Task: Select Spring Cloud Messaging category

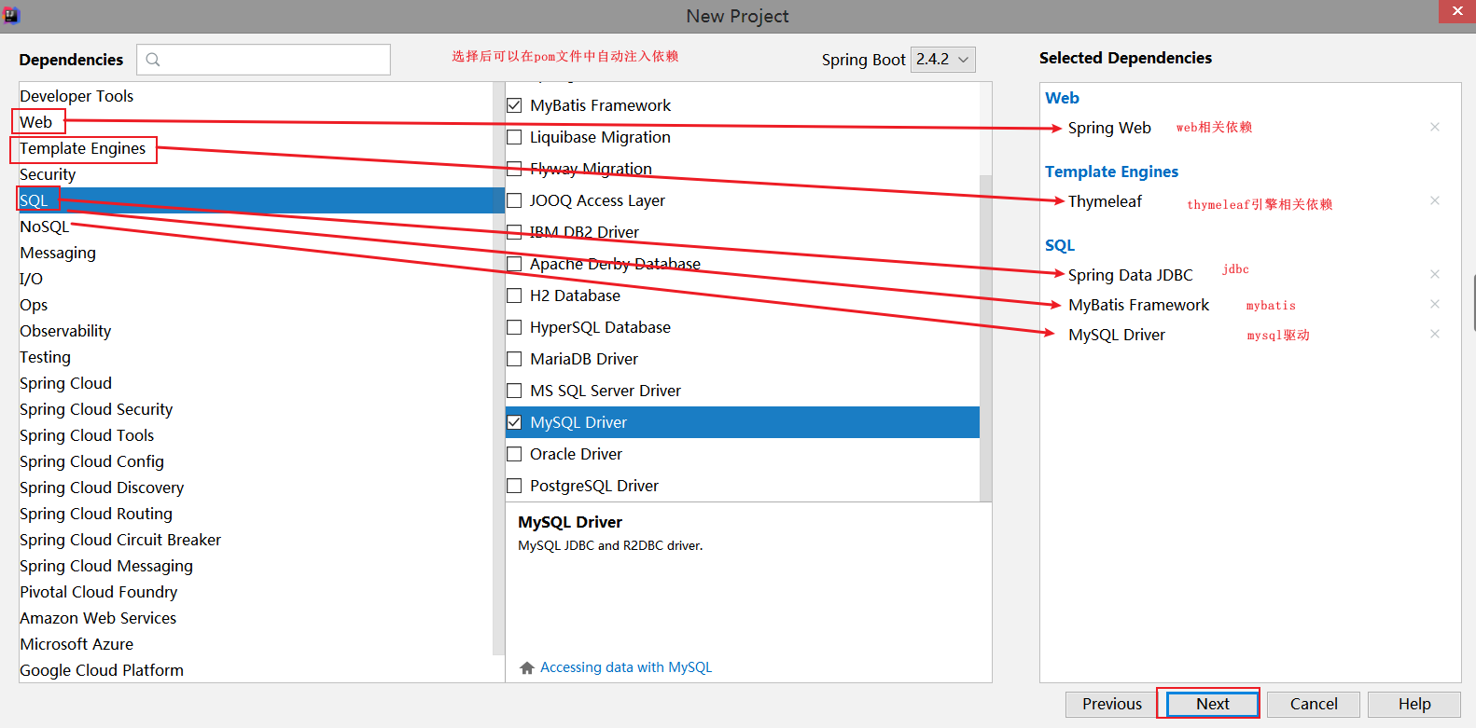Action: pos(106,566)
